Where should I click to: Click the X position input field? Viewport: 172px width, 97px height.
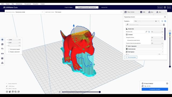pyautogui.click(x=15, y=40)
